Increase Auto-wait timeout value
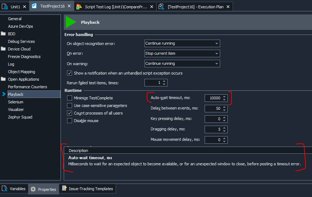The image size is (312, 197). [x=224, y=96]
